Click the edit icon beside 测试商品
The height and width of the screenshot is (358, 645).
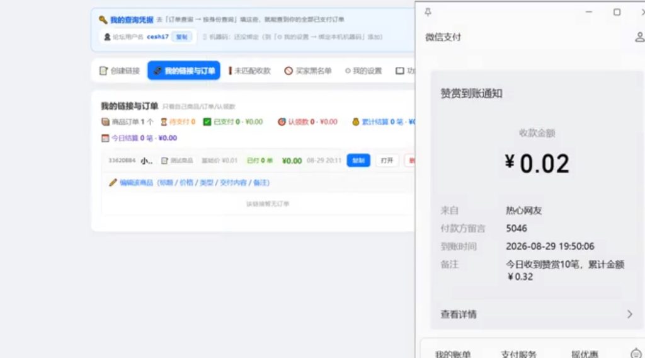click(164, 161)
